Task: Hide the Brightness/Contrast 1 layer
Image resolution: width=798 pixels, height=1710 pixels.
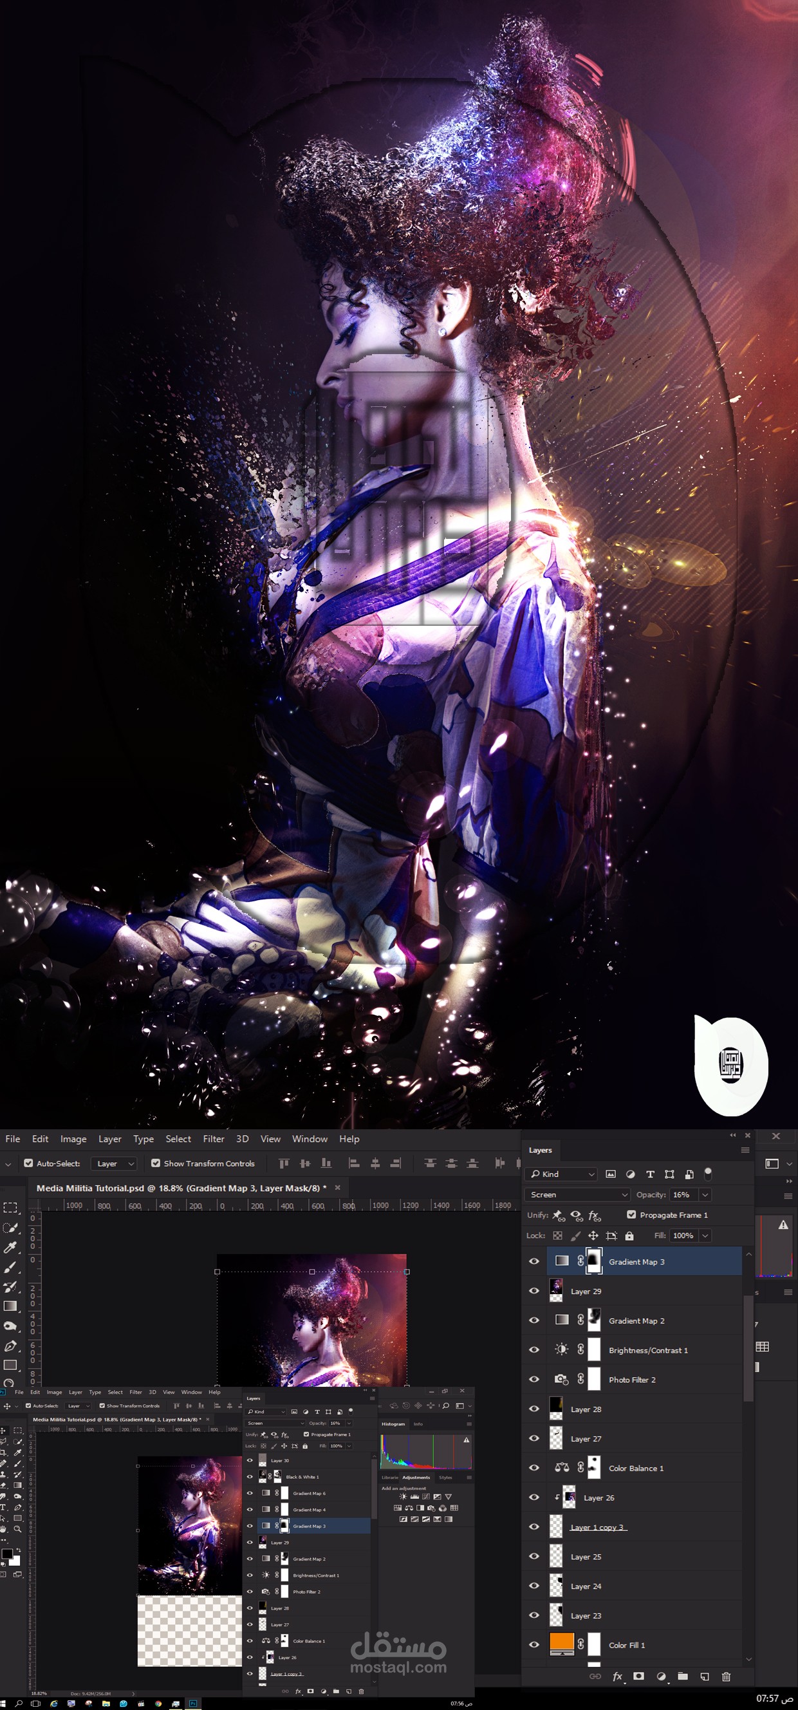Action: [534, 1350]
